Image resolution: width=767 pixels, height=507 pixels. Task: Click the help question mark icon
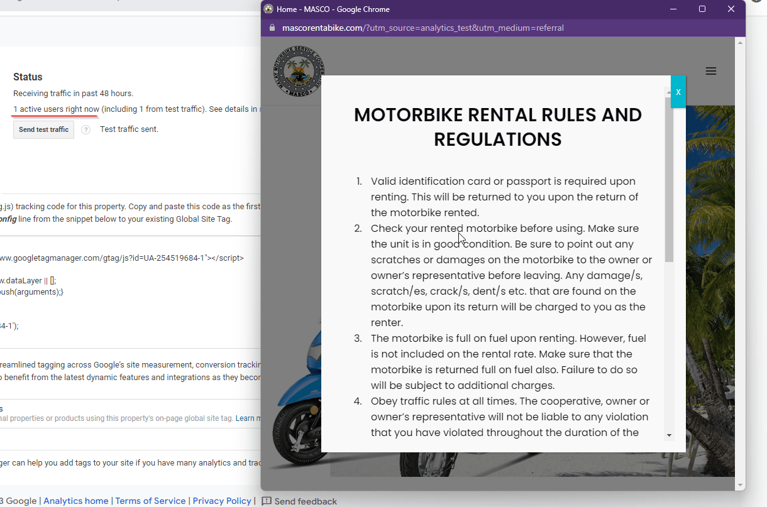(x=86, y=130)
